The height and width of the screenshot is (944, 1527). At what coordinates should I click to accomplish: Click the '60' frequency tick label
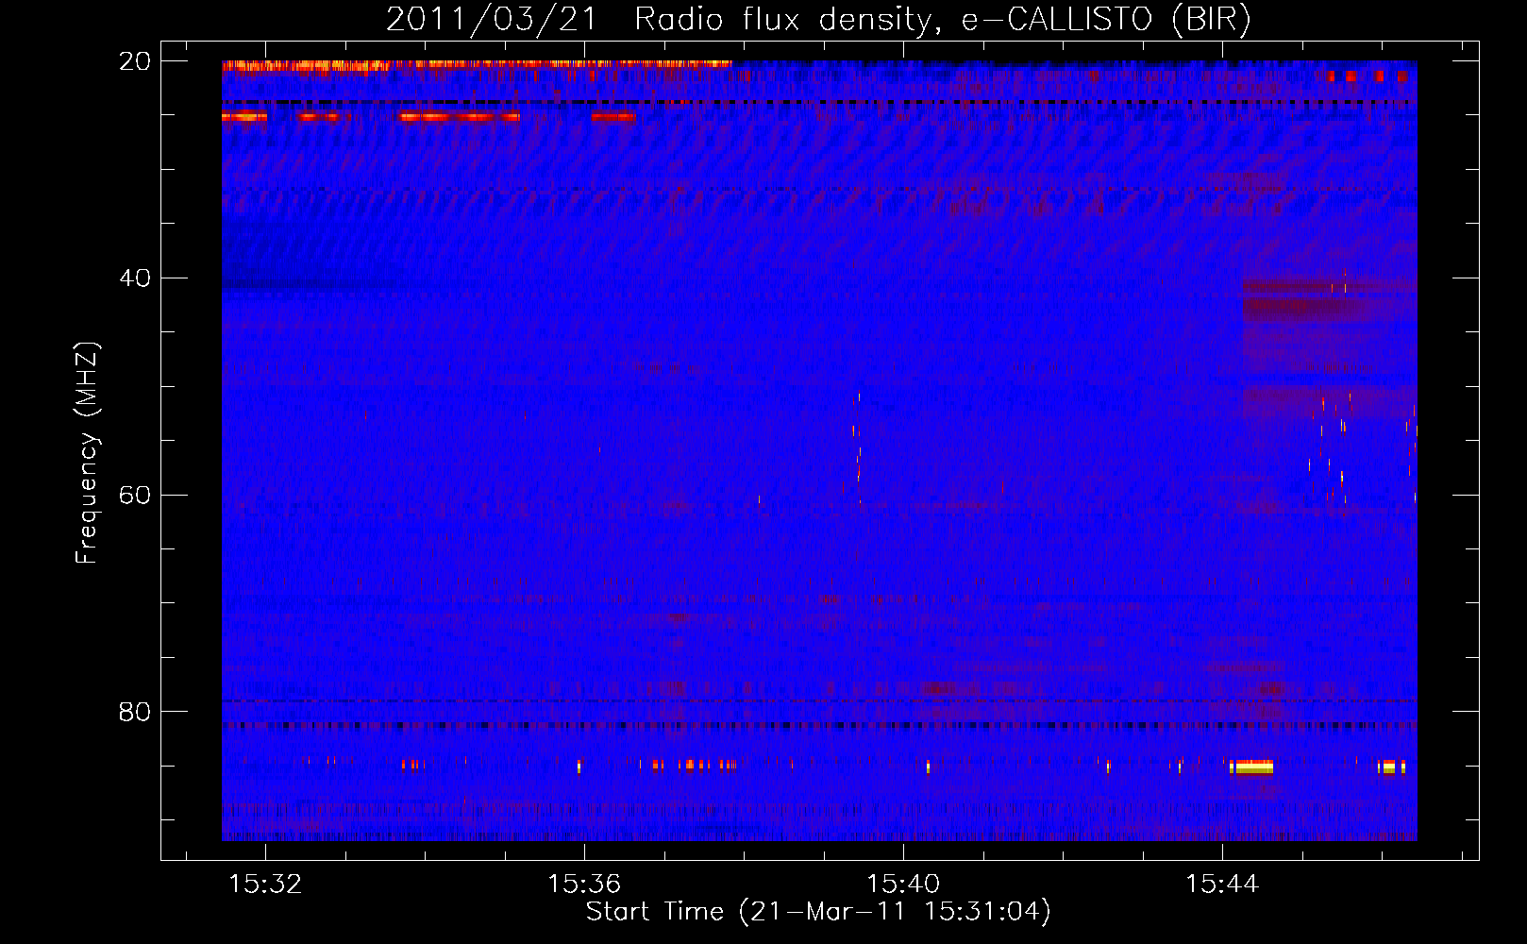click(134, 496)
